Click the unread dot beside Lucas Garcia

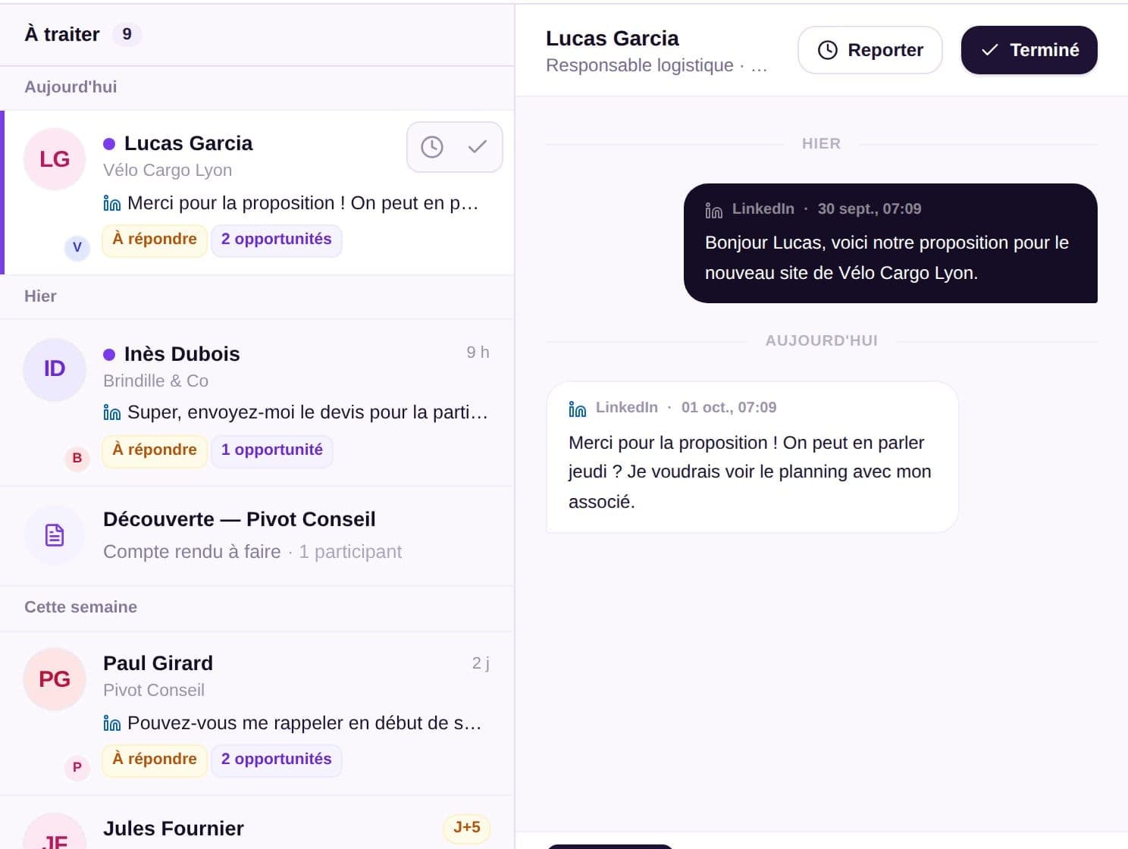[x=109, y=143]
